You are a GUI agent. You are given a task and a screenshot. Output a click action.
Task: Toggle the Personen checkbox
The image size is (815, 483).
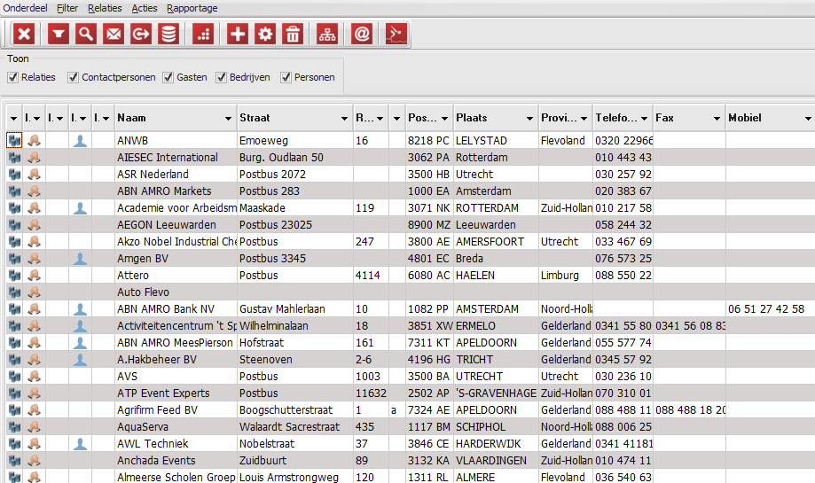(x=286, y=77)
